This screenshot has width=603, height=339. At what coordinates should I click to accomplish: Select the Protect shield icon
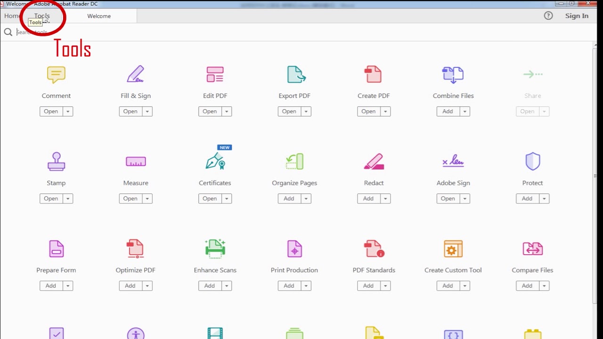pos(533,161)
